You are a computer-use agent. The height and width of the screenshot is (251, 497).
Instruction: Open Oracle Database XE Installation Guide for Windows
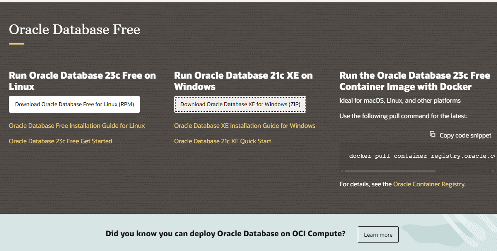point(245,125)
